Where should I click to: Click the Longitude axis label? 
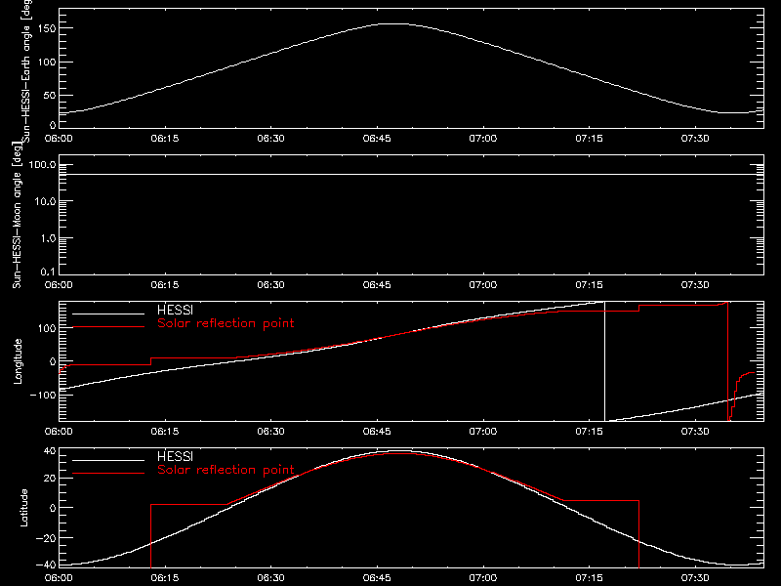coord(18,361)
